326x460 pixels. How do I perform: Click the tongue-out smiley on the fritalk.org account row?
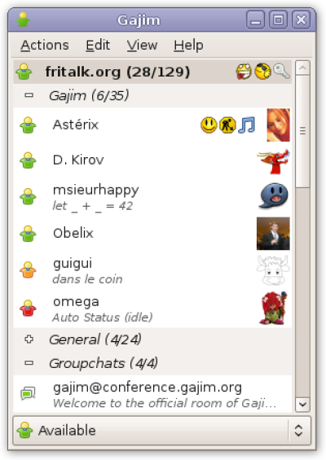(244, 72)
